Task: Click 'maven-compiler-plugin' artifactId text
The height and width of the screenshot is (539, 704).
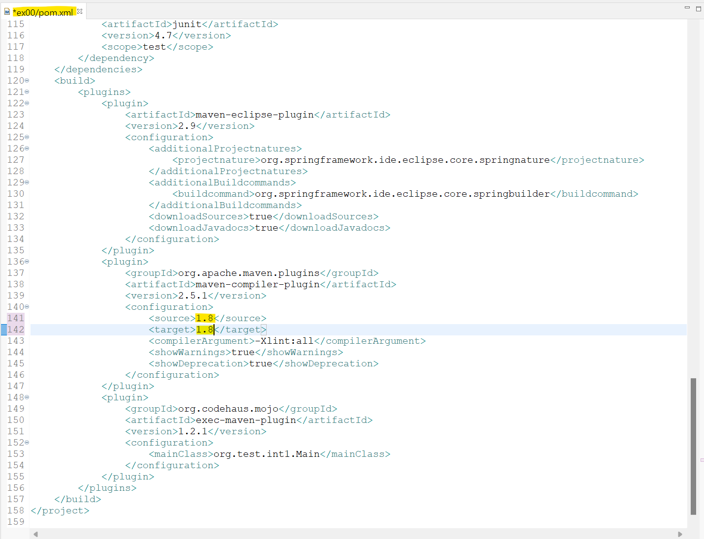Action: (258, 284)
